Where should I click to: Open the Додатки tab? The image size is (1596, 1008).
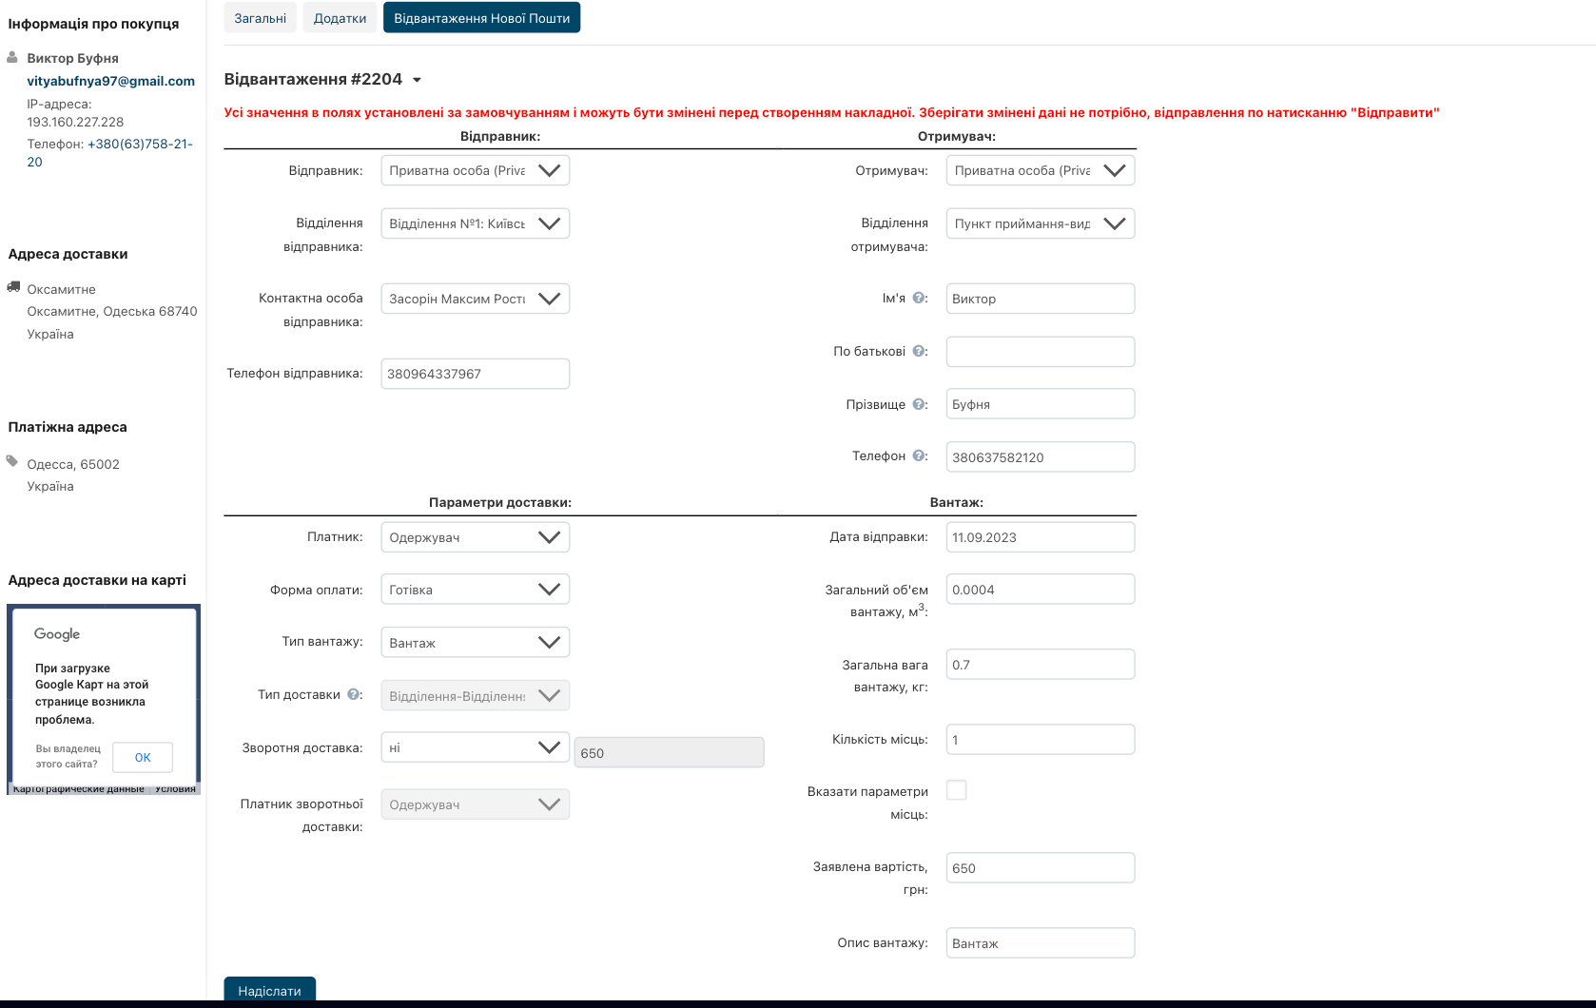[x=340, y=18]
